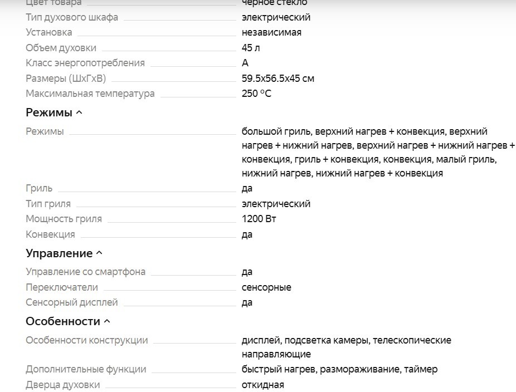This screenshot has width=516, height=392.
Task: Click the Размеры (ШхГхВ) label
Action: point(66,79)
